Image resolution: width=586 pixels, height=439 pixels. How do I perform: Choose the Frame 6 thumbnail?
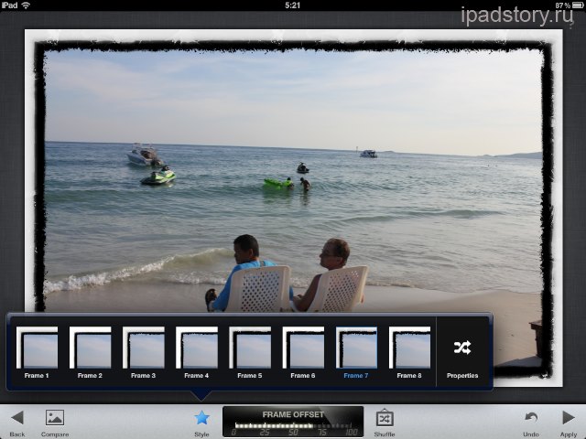[x=303, y=348]
